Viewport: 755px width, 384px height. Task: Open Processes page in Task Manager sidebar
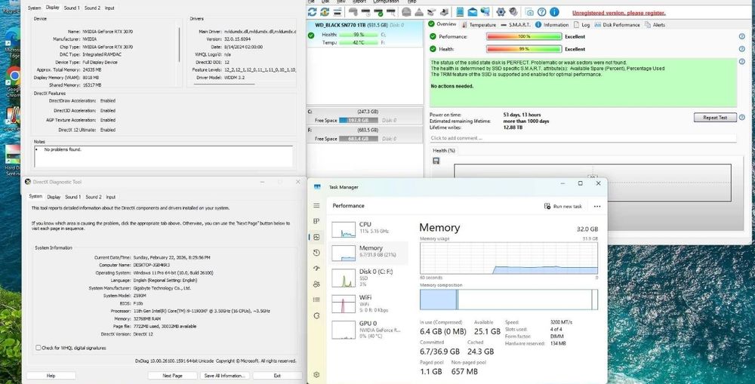click(x=316, y=221)
